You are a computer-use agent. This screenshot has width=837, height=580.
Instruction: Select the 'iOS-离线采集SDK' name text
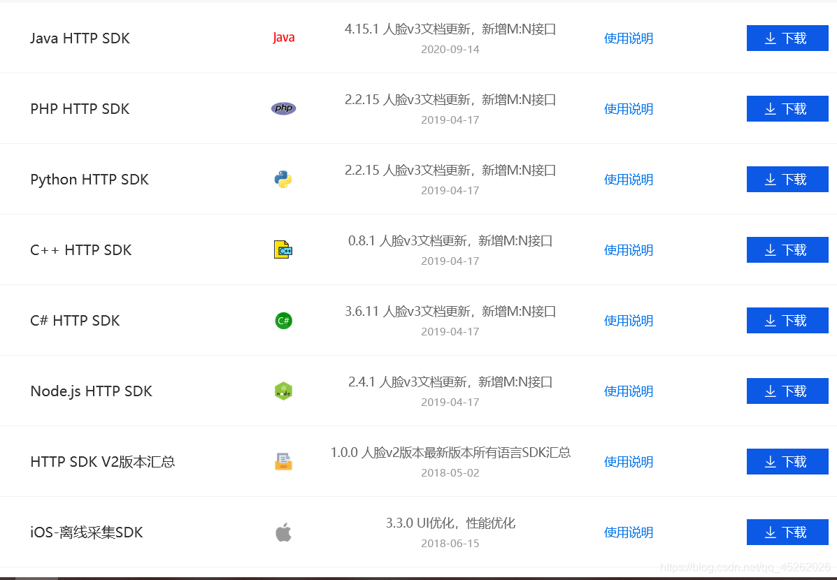coord(87,532)
